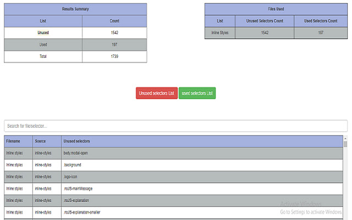352x220 pixels.
Task: Click the Results Summary table title
Action: (x=75, y=9)
